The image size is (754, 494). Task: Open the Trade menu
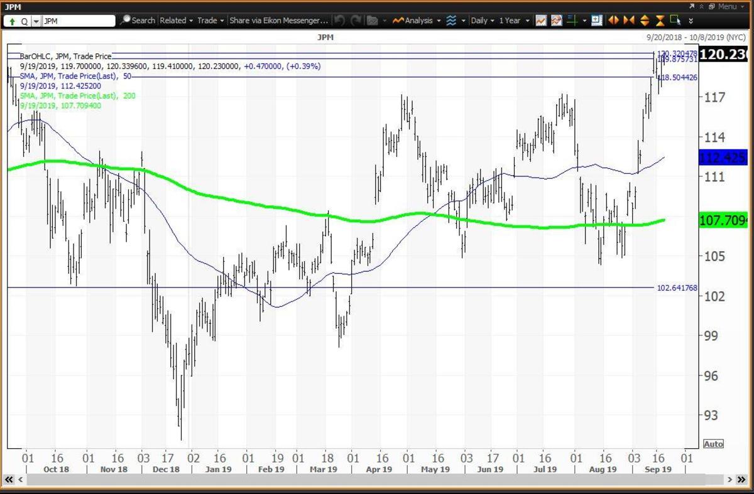click(x=210, y=20)
